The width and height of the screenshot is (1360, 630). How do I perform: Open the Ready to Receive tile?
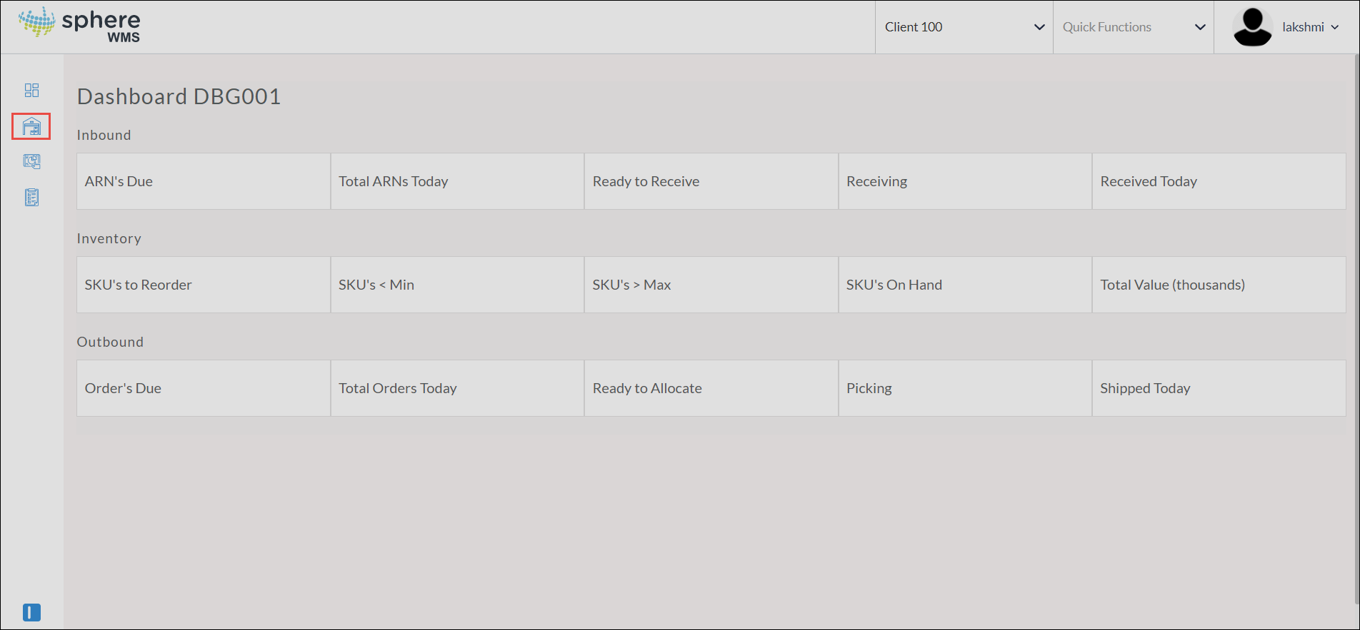point(711,181)
